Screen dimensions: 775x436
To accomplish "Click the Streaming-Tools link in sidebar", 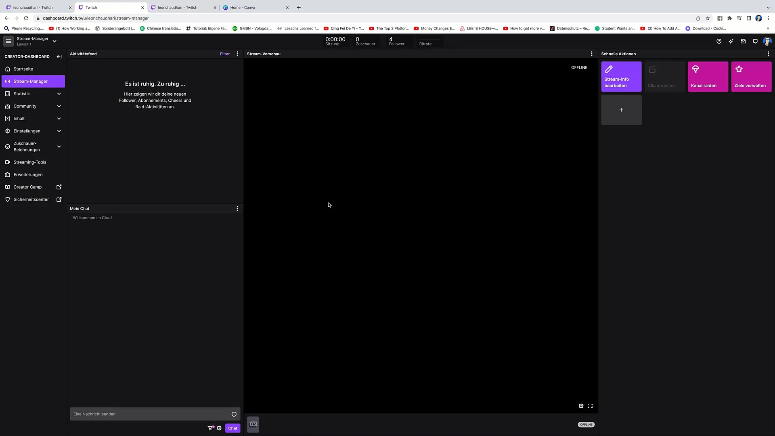I will pyautogui.click(x=30, y=162).
